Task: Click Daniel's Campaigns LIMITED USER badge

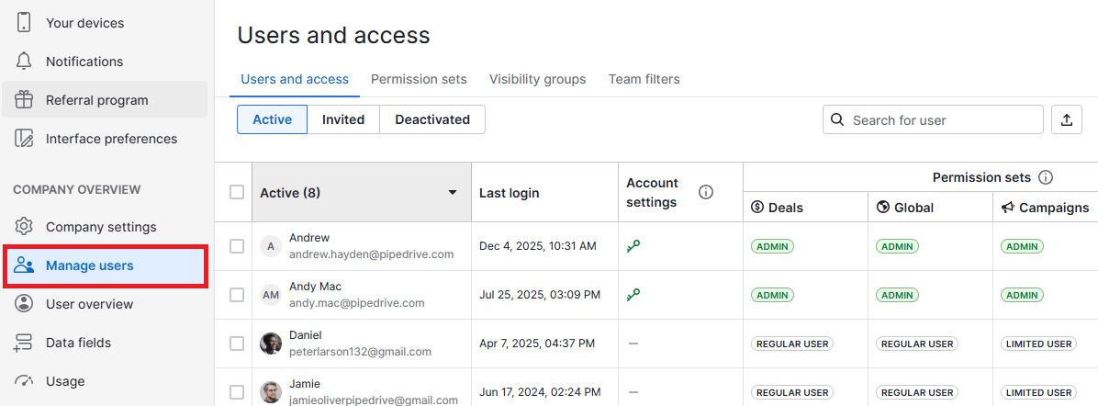Action: point(1037,344)
